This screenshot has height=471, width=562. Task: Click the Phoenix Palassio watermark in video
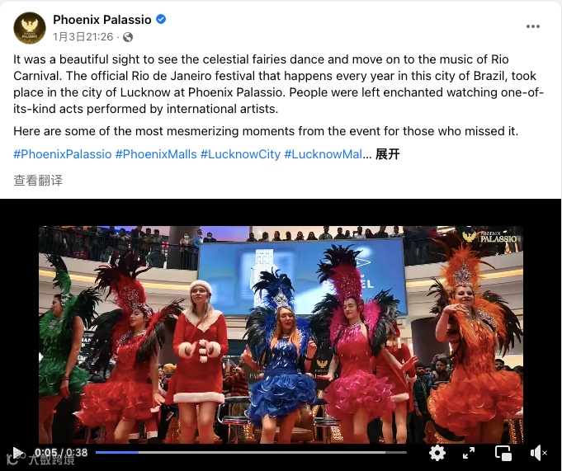tap(489, 237)
